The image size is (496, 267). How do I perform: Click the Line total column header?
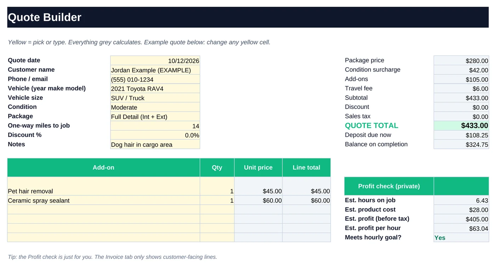coord(306,167)
